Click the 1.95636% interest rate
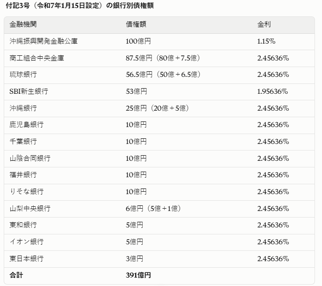Image resolution: width=322 pixels, height=286 pixels. [272, 91]
